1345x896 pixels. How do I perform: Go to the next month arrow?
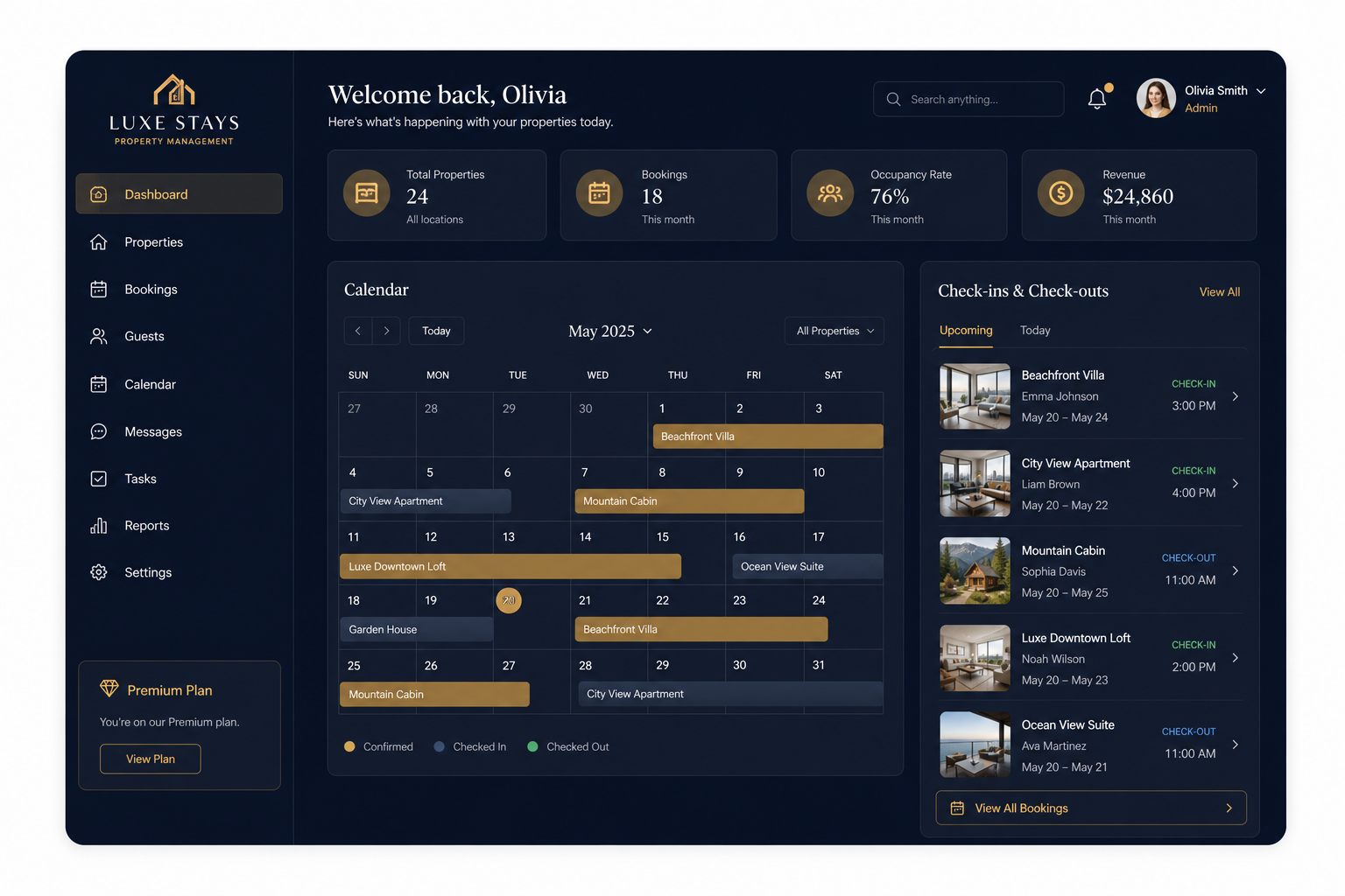[387, 331]
